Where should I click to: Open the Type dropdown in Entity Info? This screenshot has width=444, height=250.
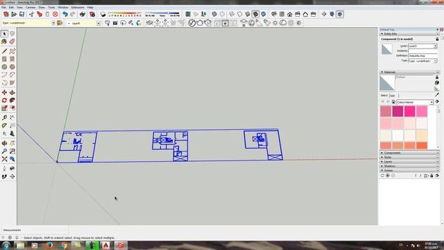point(435,61)
